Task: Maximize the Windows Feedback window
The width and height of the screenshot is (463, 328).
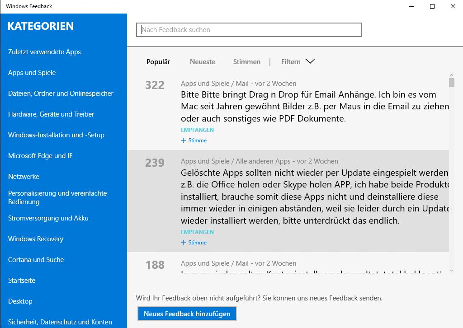Action: 432,6
